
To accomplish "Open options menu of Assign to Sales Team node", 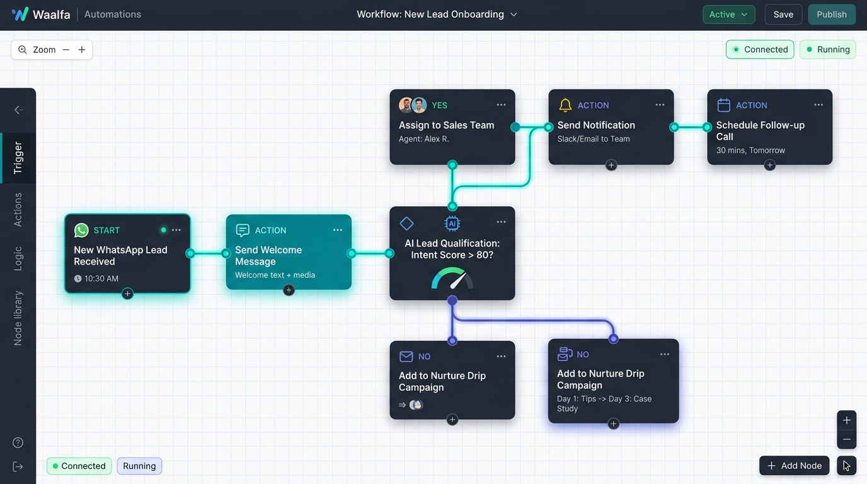I will (501, 105).
